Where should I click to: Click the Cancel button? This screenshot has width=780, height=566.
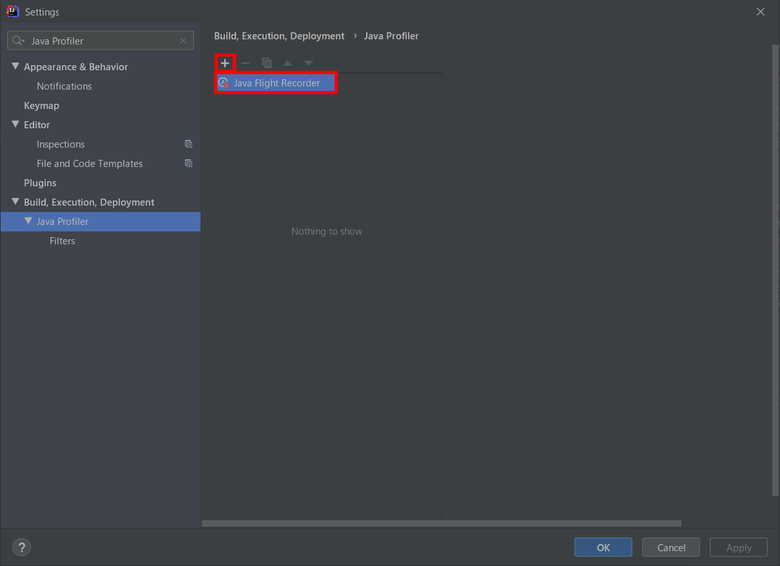click(671, 547)
